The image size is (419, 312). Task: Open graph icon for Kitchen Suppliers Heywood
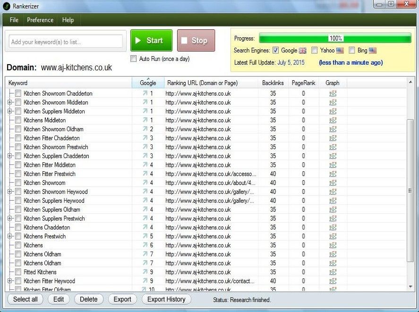click(x=333, y=201)
